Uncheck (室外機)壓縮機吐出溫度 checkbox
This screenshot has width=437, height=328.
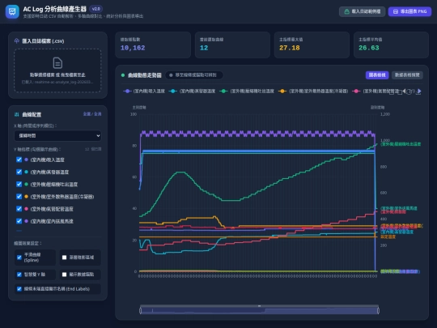point(19,184)
